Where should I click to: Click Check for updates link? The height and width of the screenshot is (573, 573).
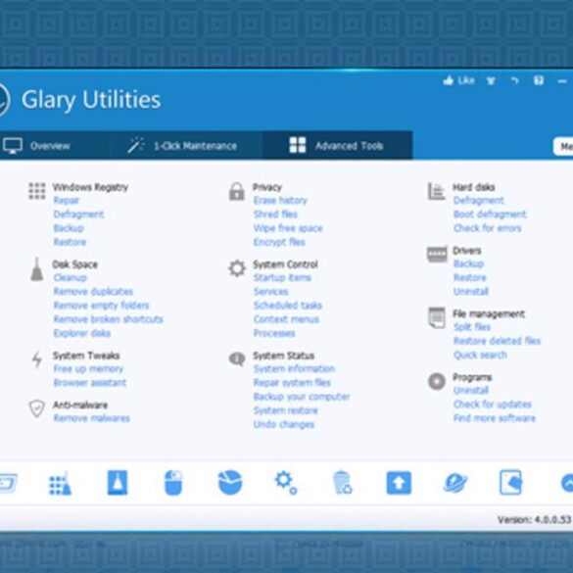(493, 405)
